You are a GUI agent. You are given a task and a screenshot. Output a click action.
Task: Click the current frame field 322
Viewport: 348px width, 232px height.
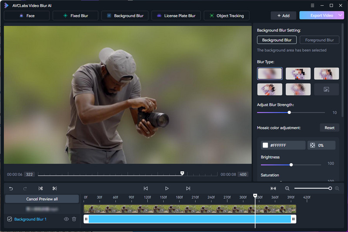(x=29, y=174)
